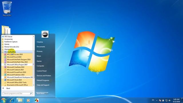The height and width of the screenshot is (103, 183).
Task: Collapse the Microsoft Office folder
Action: click(x=17, y=52)
